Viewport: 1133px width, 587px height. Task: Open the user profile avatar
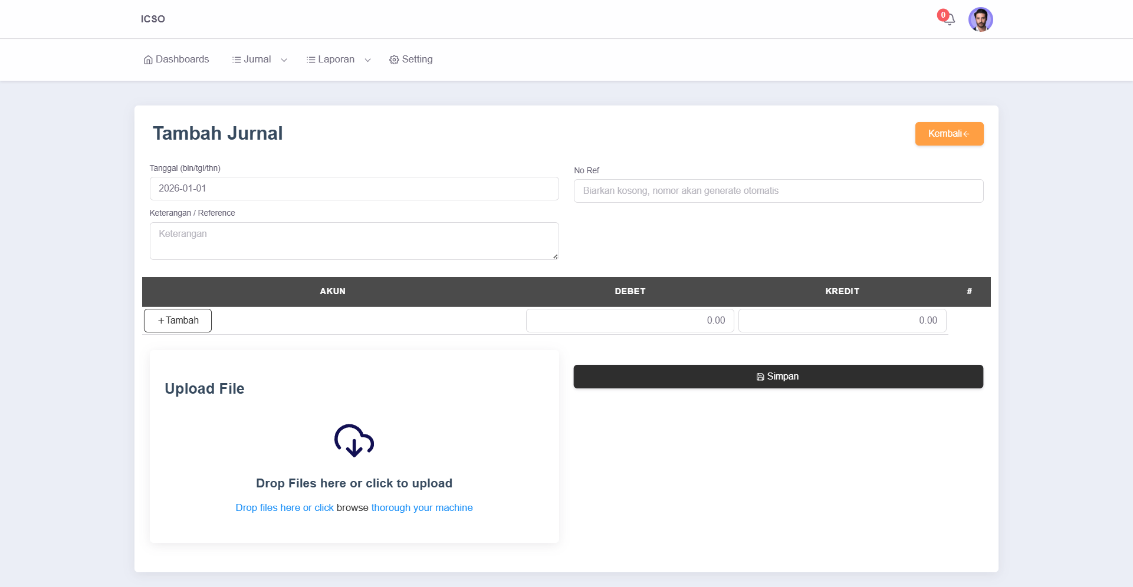point(980,19)
